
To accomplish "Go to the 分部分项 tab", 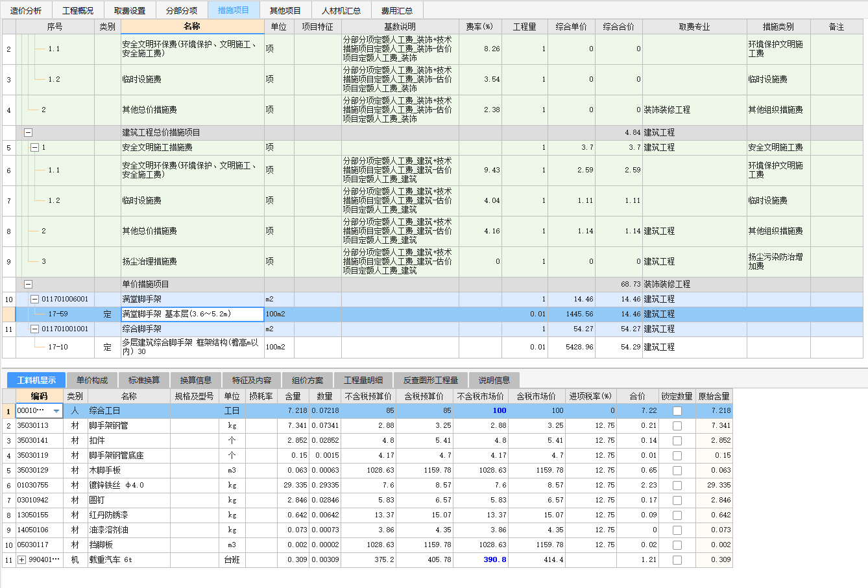I will 182,10.
